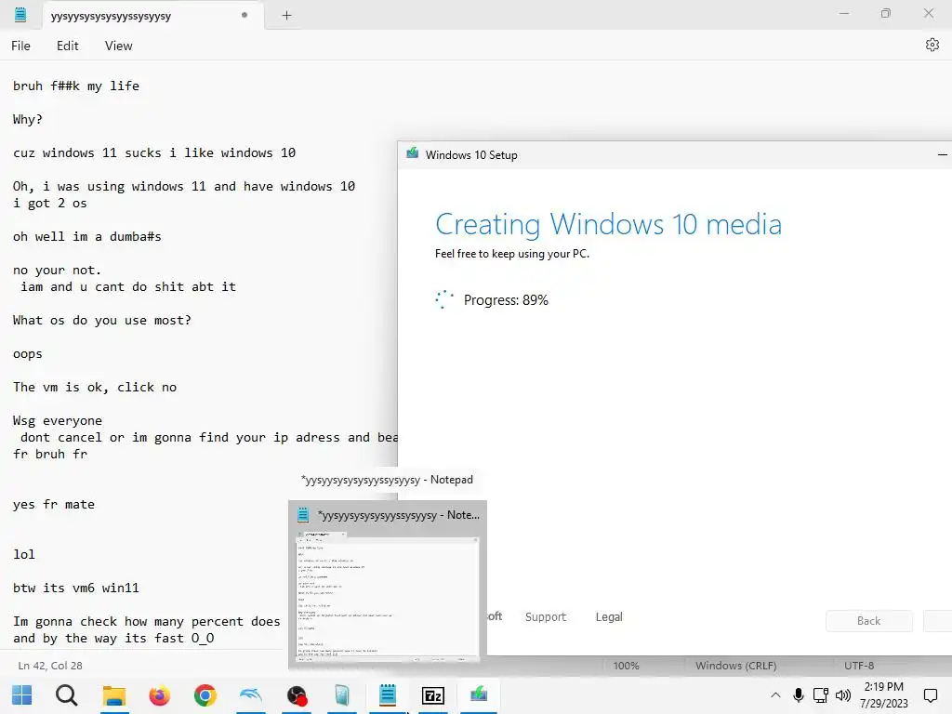Click the Ln 42, Col 28 status
This screenshot has width=952, height=714.
(50, 666)
